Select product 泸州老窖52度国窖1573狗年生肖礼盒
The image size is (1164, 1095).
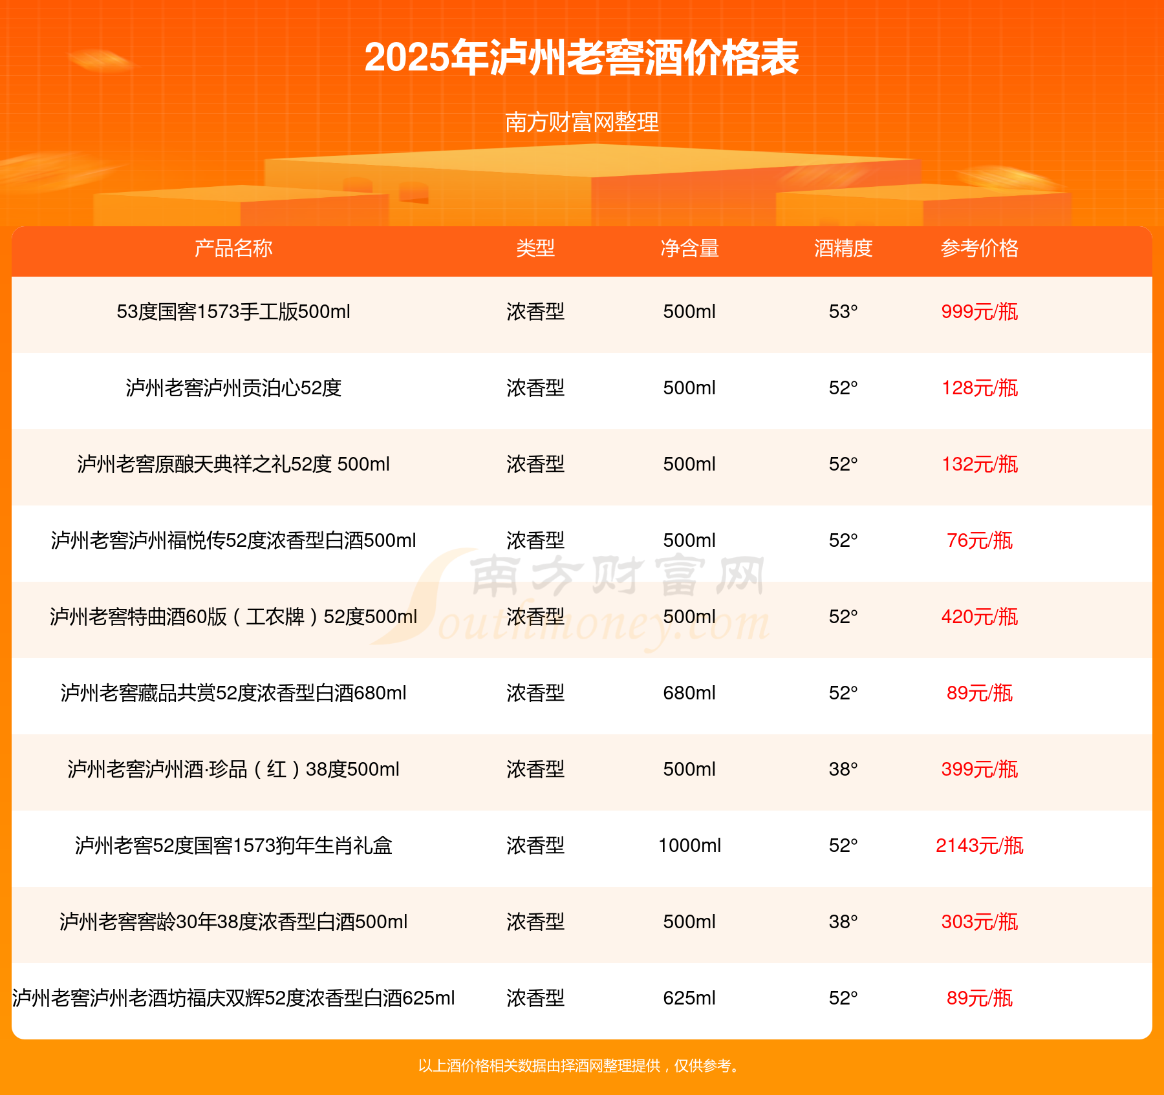[x=233, y=845]
